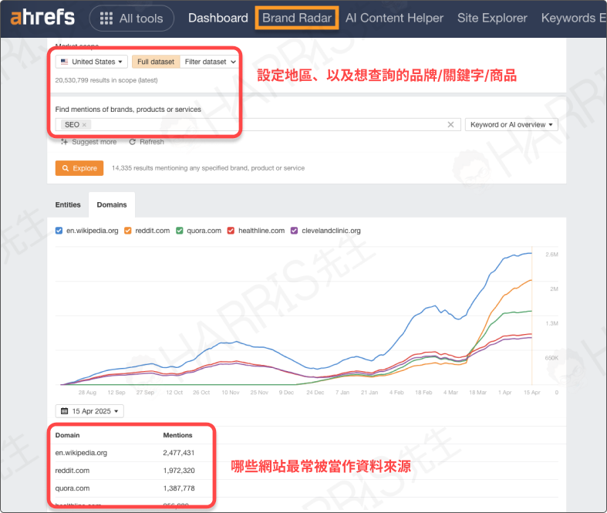Click the 14,335 results mentioning text
Screen dimensions: 607x513
coord(208,168)
